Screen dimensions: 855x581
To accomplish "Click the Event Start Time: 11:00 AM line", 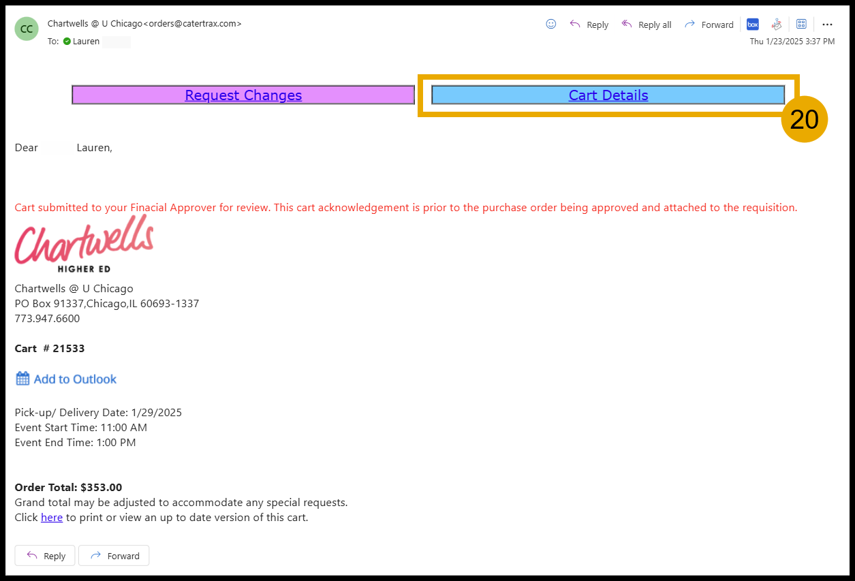I will pyautogui.click(x=81, y=428).
